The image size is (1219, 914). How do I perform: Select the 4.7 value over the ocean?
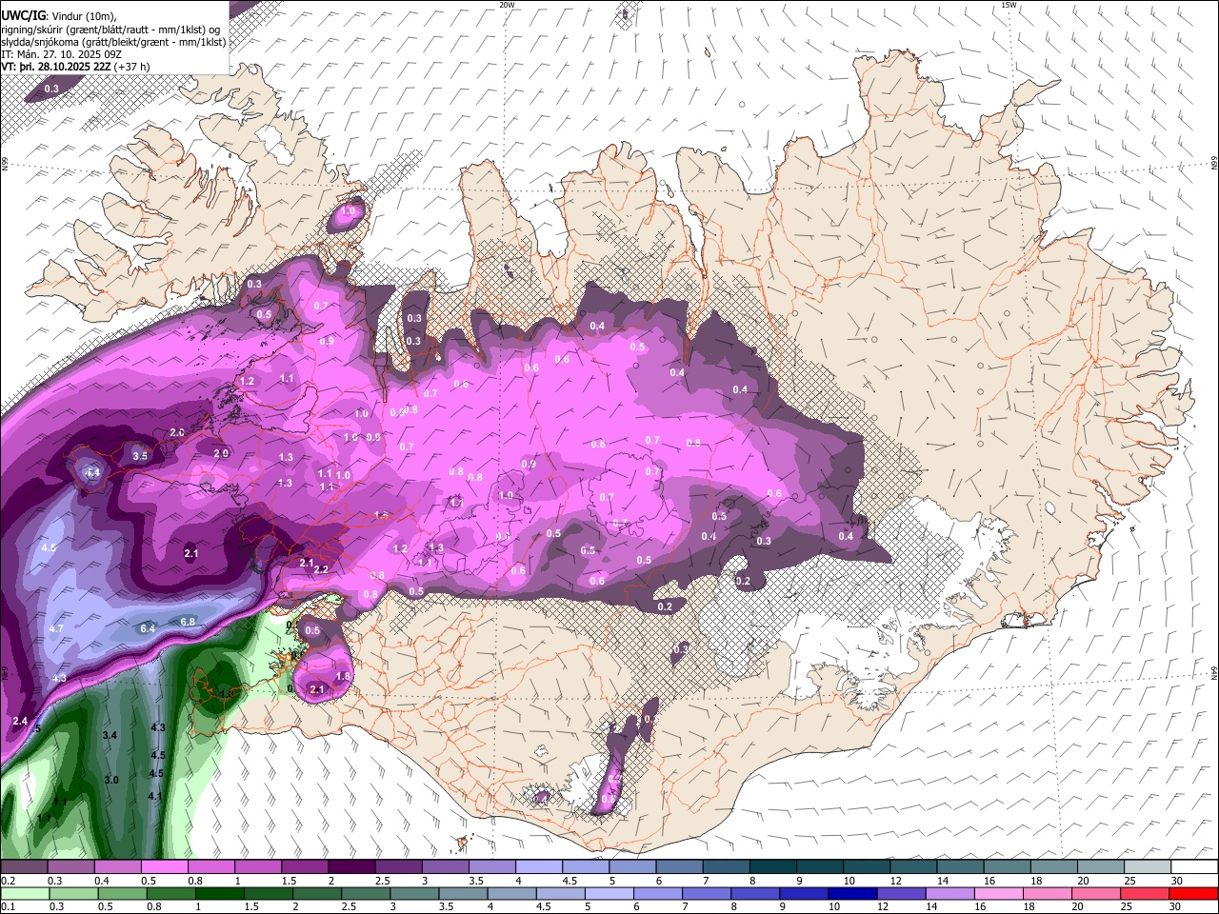56,628
